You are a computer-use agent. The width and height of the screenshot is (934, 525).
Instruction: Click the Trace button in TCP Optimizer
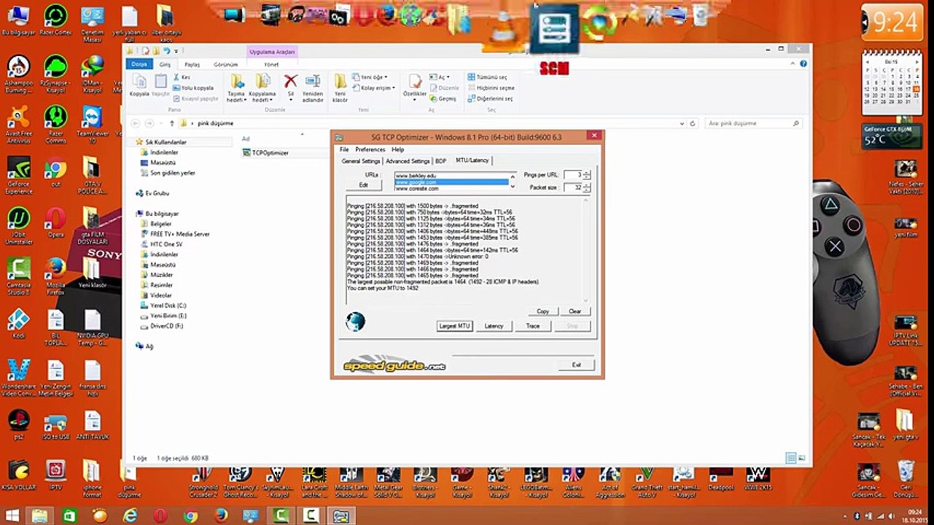point(533,326)
